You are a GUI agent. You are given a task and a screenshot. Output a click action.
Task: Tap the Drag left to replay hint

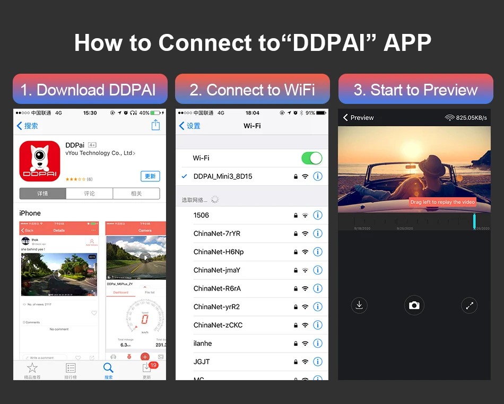pyautogui.click(x=442, y=202)
